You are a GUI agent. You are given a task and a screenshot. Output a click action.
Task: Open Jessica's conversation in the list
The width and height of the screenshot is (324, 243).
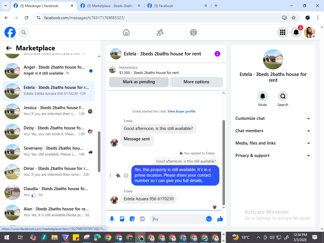click(x=48, y=111)
